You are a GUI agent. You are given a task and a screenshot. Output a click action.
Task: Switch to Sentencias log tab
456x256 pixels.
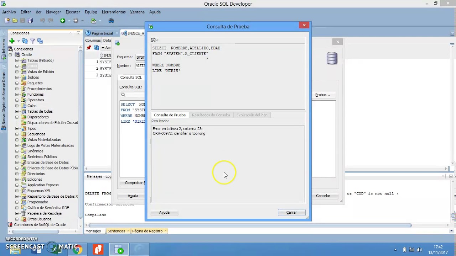[x=116, y=231]
